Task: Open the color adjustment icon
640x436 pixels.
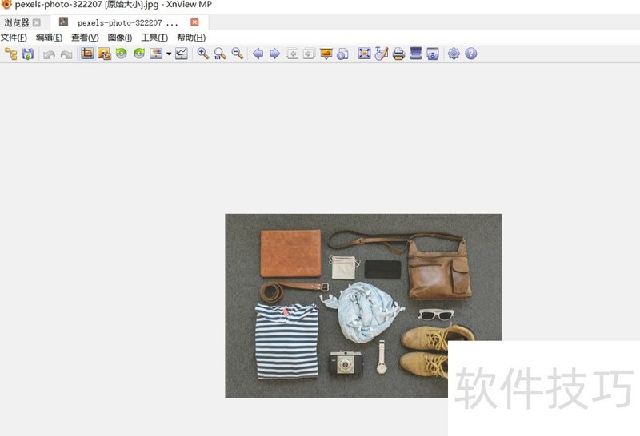Action: click(x=156, y=54)
